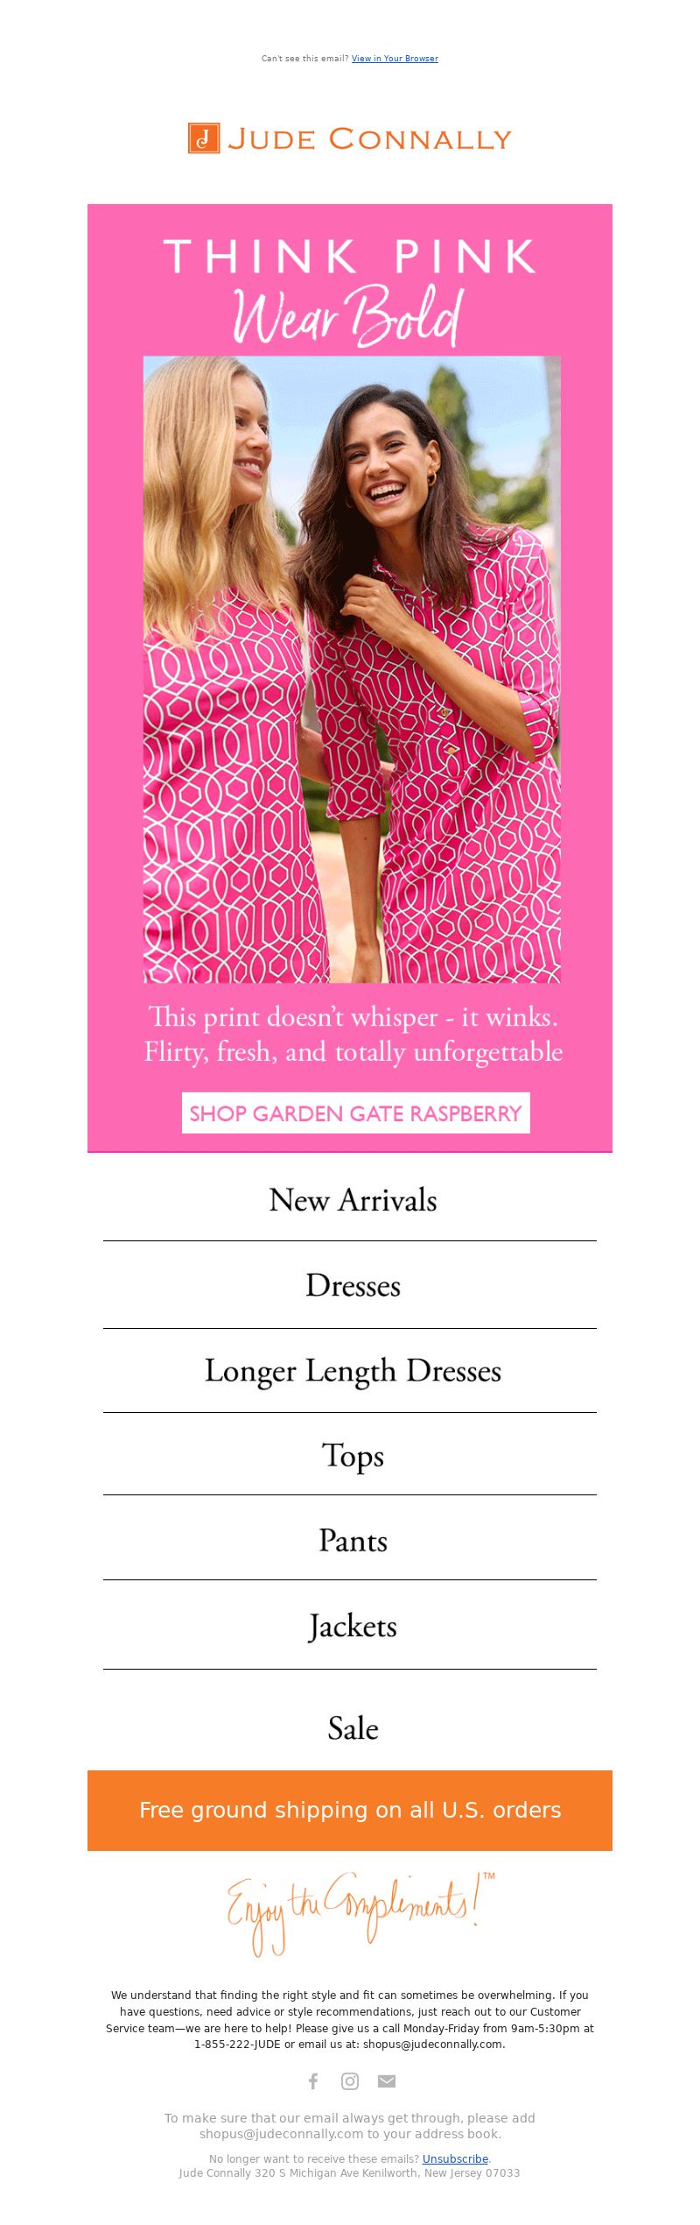Click the Think Pink Wear Bold headline

pos(350,290)
